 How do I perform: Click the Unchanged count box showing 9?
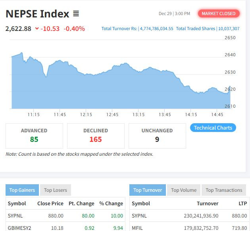[x=157, y=136]
